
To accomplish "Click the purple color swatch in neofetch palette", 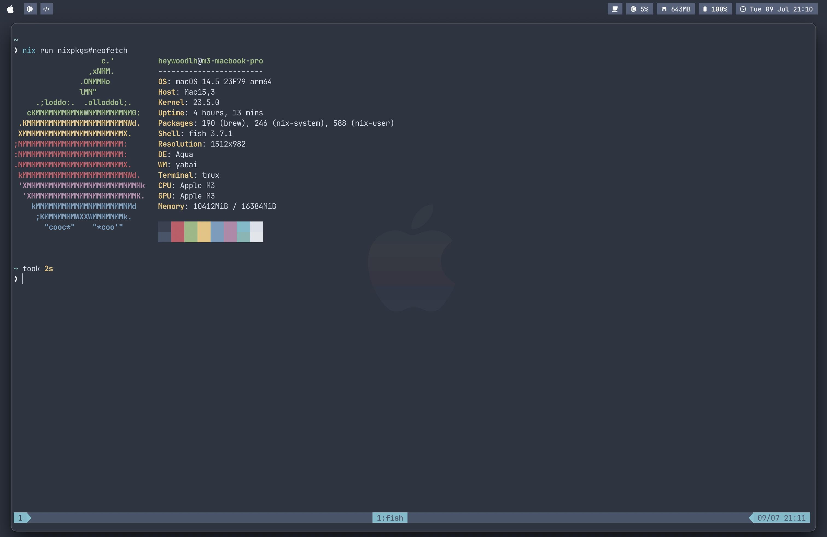I will [230, 232].
